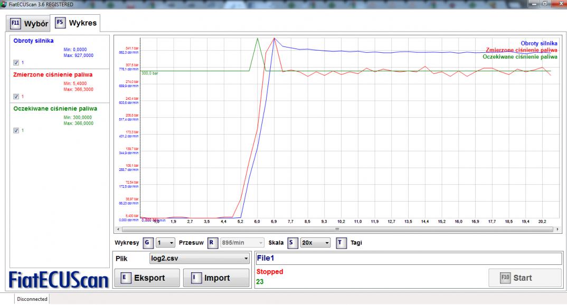567x305 pixels.
Task: Open the Plik log2.csv dropdown
Action: pyautogui.click(x=199, y=259)
